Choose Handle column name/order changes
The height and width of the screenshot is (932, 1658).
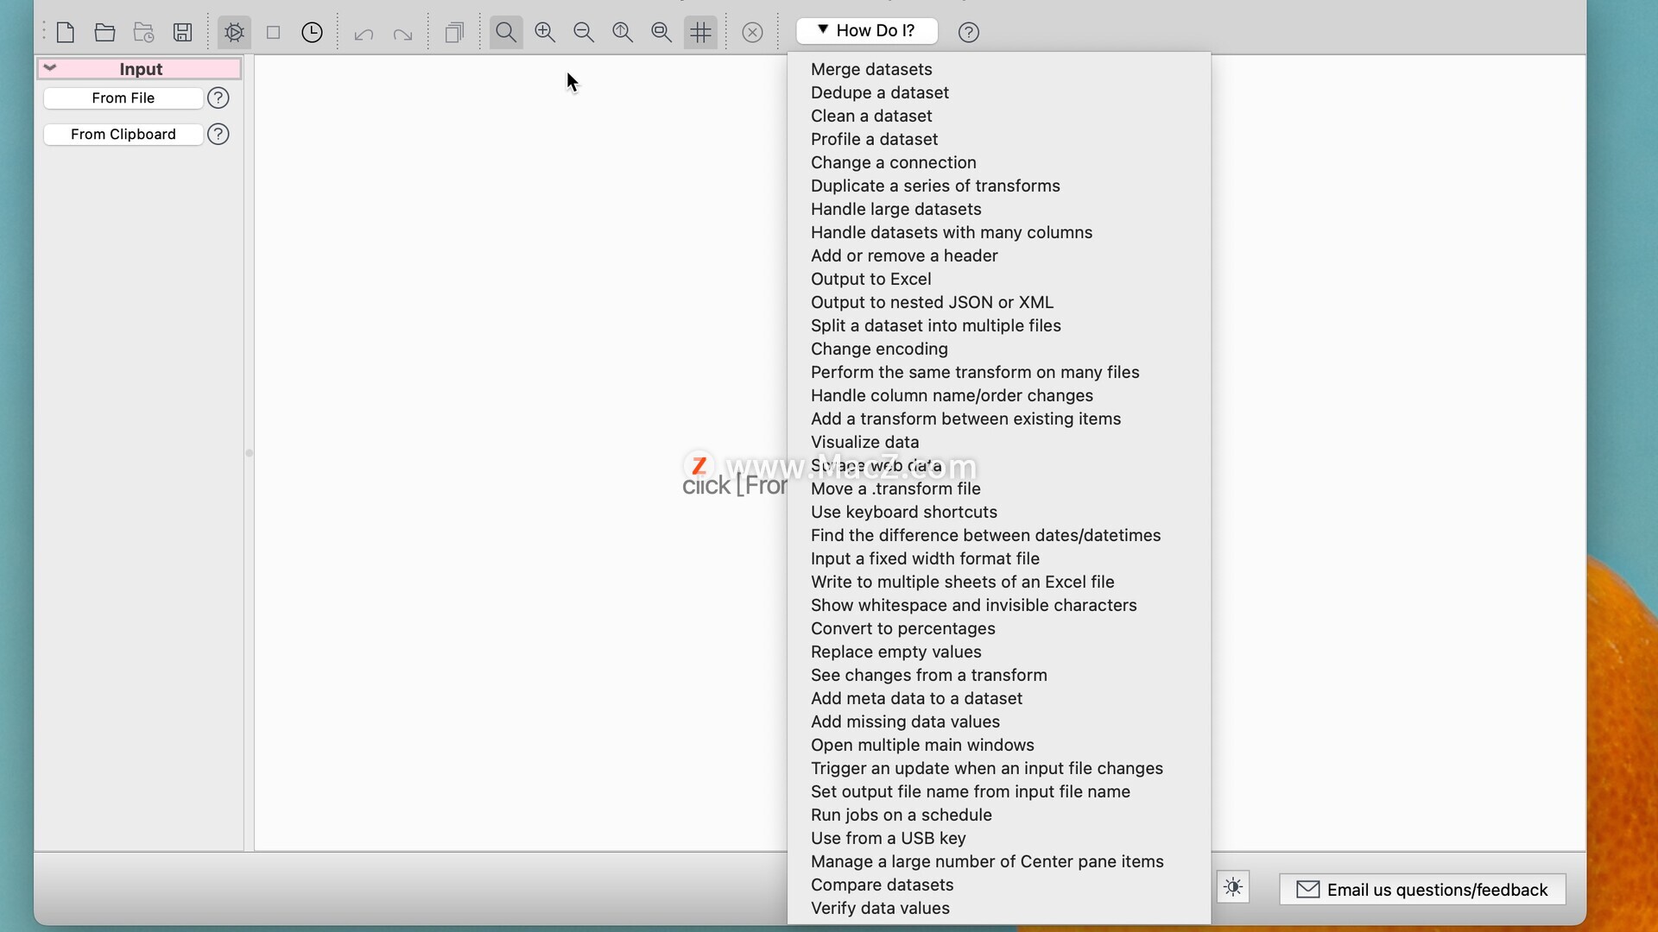click(999, 395)
